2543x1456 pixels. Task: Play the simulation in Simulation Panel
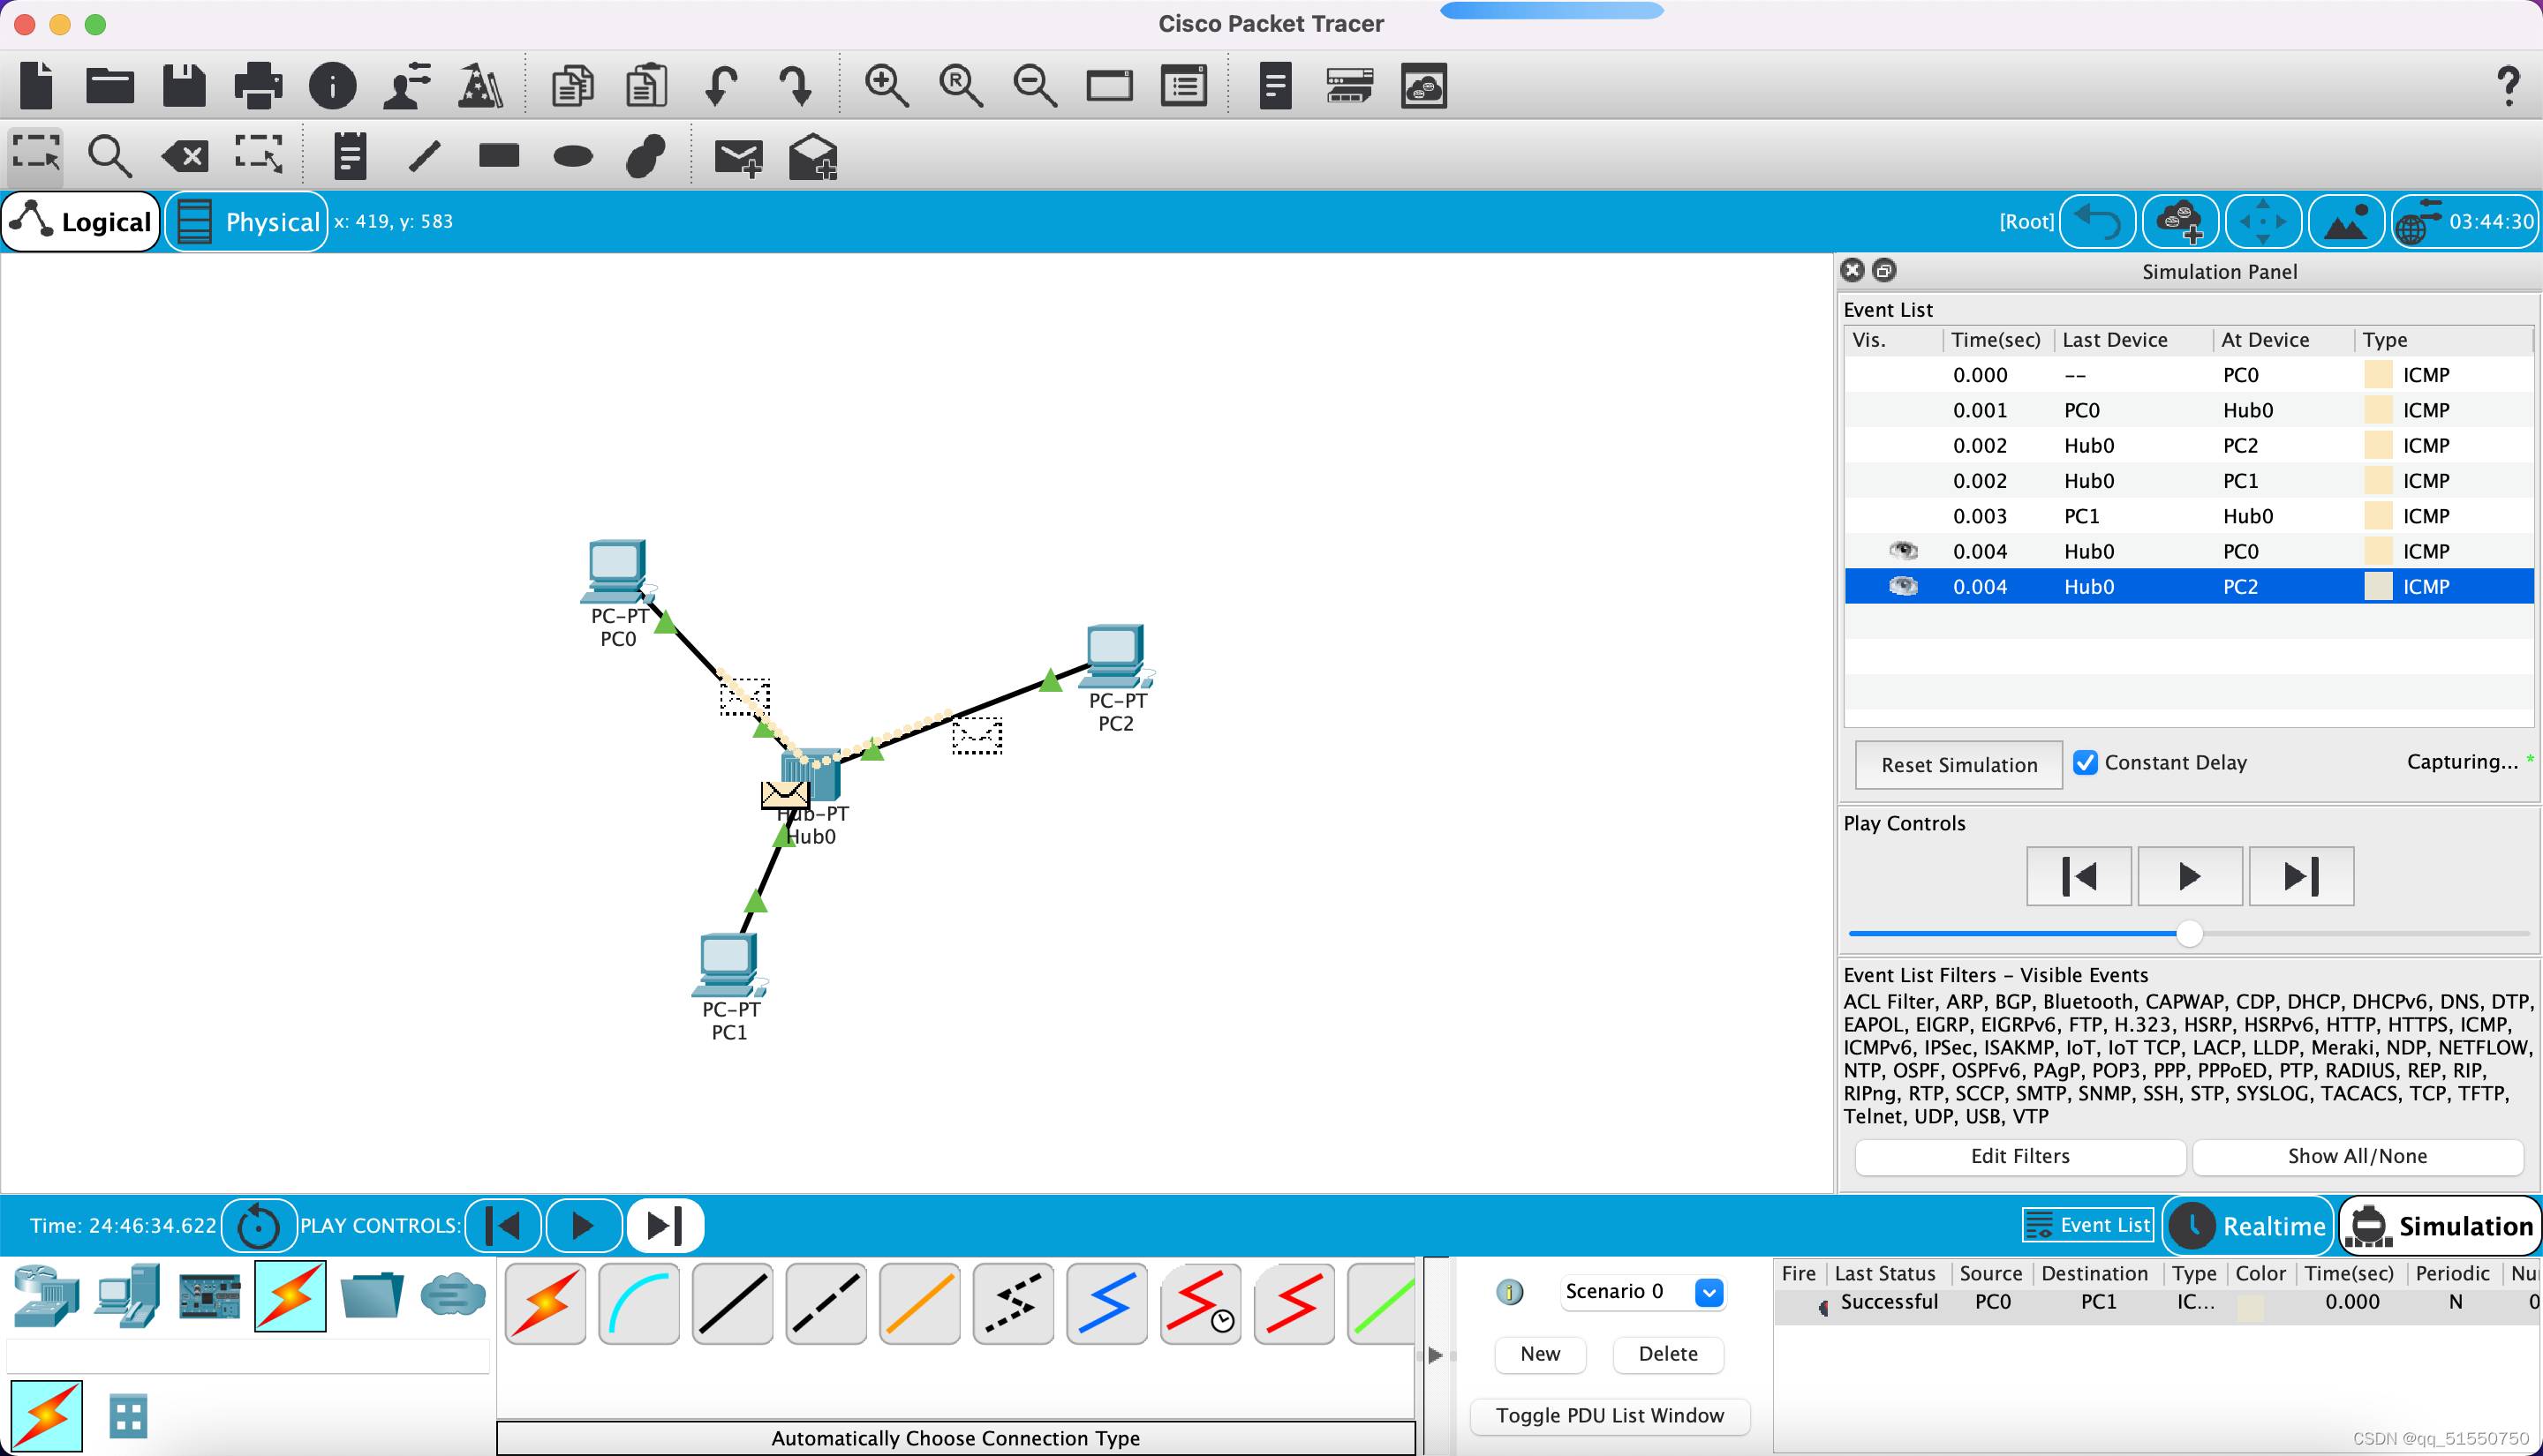click(x=2190, y=876)
